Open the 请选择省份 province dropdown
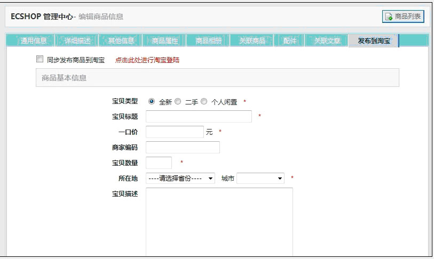The image size is (434, 259). tap(180, 179)
